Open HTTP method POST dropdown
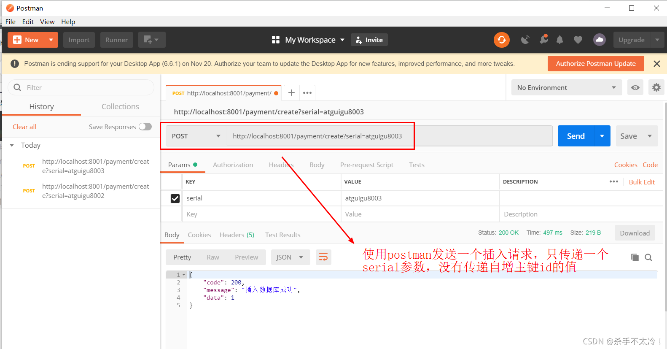Viewport: 667px width, 349px height. pyautogui.click(x=196, y=136)
